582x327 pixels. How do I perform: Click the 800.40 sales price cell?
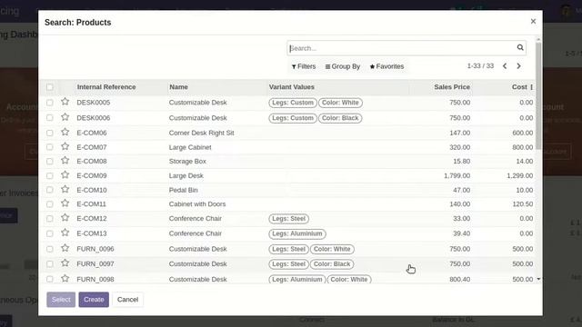coord(460,279)
